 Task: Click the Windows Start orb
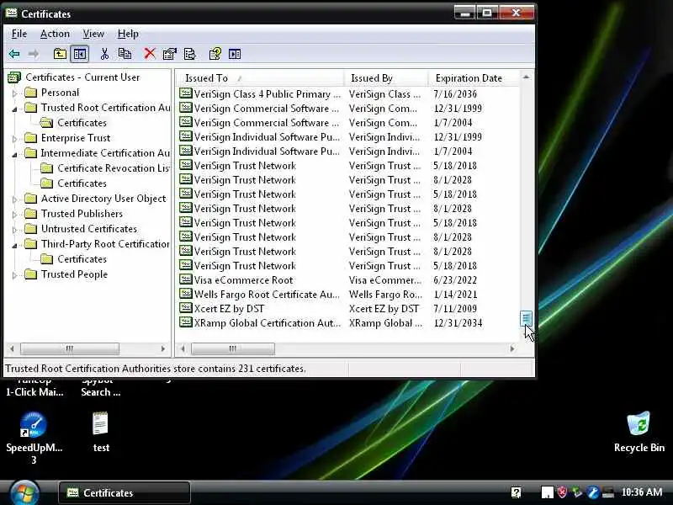tap(24, 493)
